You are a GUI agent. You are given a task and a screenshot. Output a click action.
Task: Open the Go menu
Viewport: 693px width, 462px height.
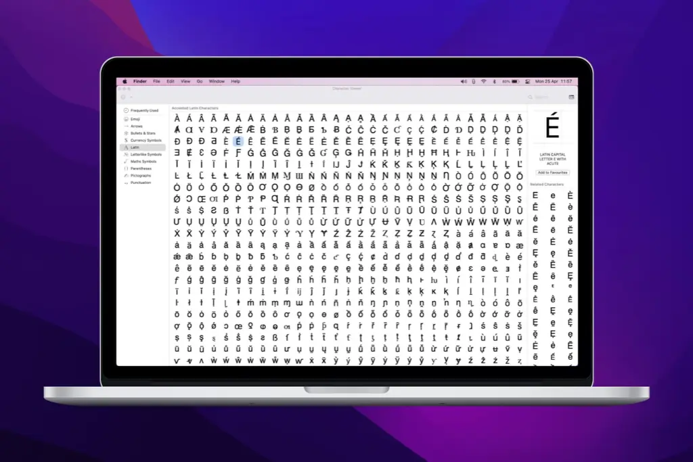[200, 81]
